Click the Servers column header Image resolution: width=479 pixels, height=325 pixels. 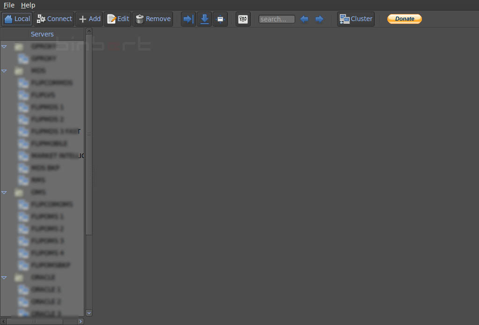point(42,34)
